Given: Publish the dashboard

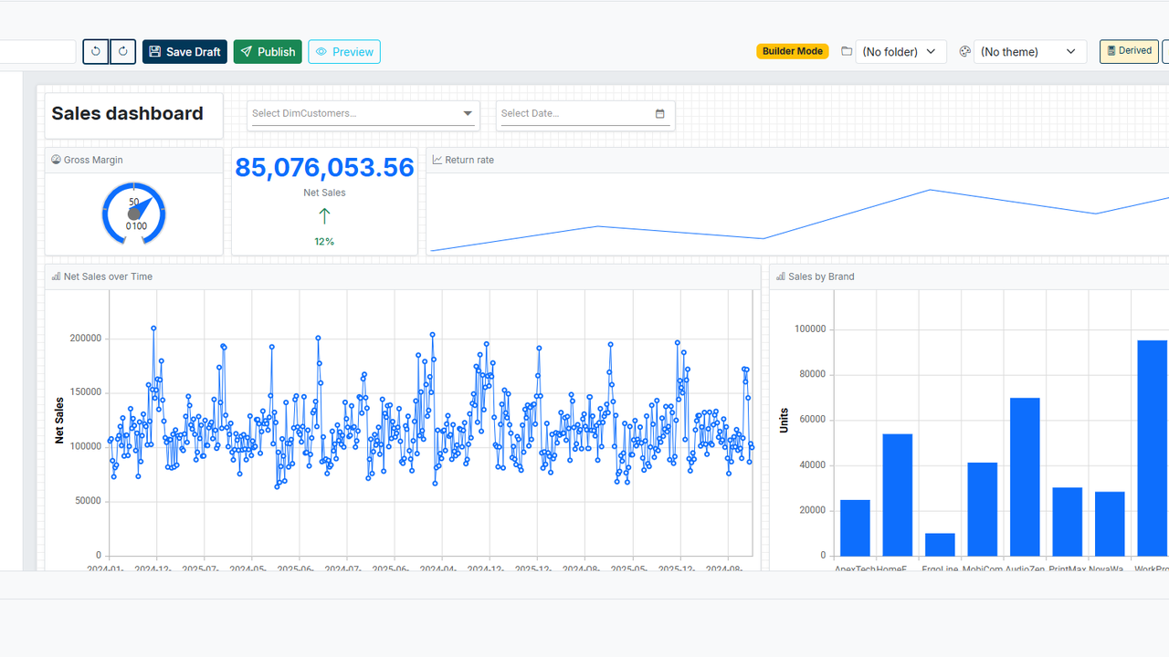Looking at the screenshot, I should tap(268, 52).
